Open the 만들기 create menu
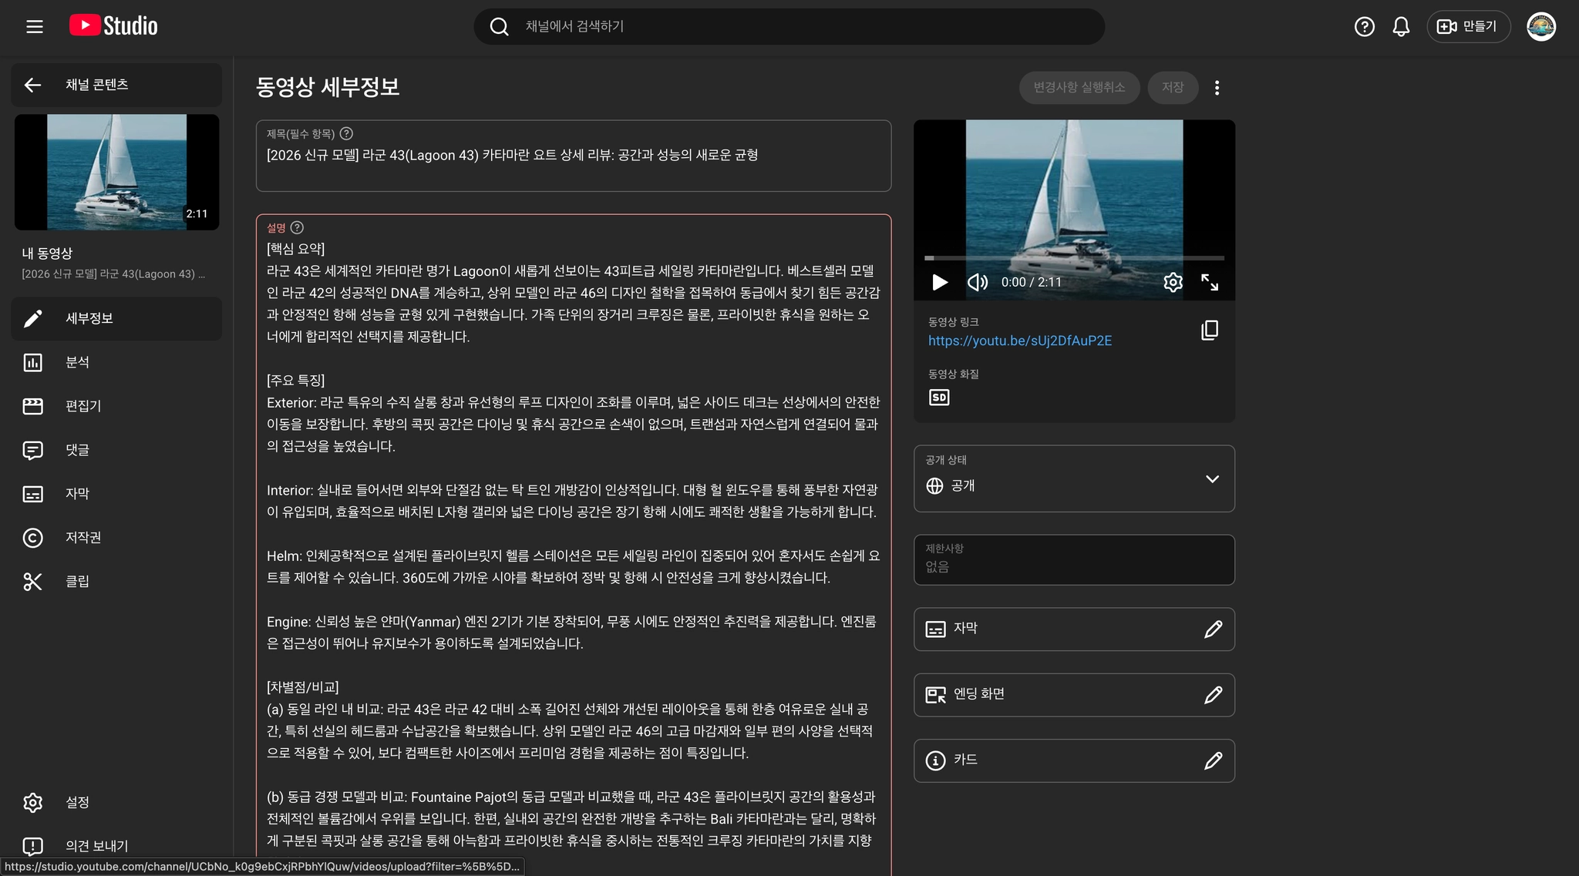 pos(1468,27)
